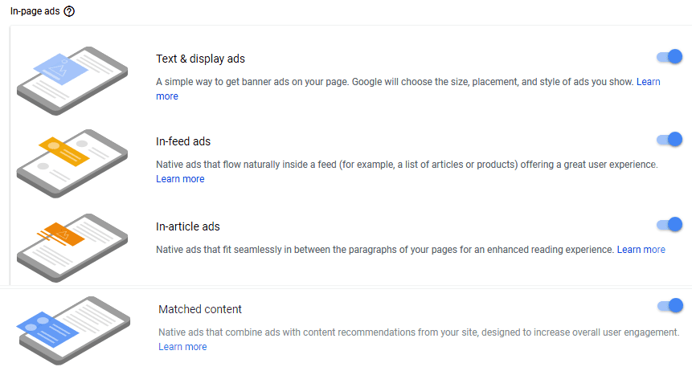Screen dimensions: 692x371
Task: Click the In-feed ads phone illustration
Action: coord(72,161)
